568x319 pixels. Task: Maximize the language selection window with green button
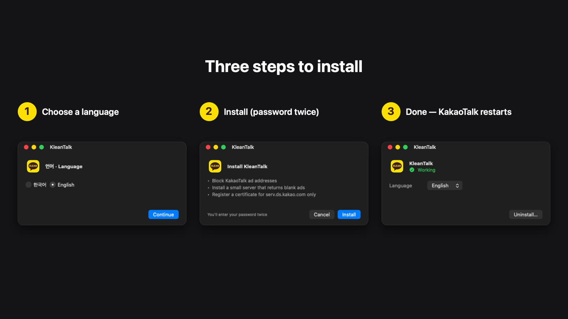click(x=42, y=147)
